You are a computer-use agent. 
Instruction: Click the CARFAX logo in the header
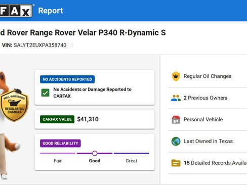16,11
